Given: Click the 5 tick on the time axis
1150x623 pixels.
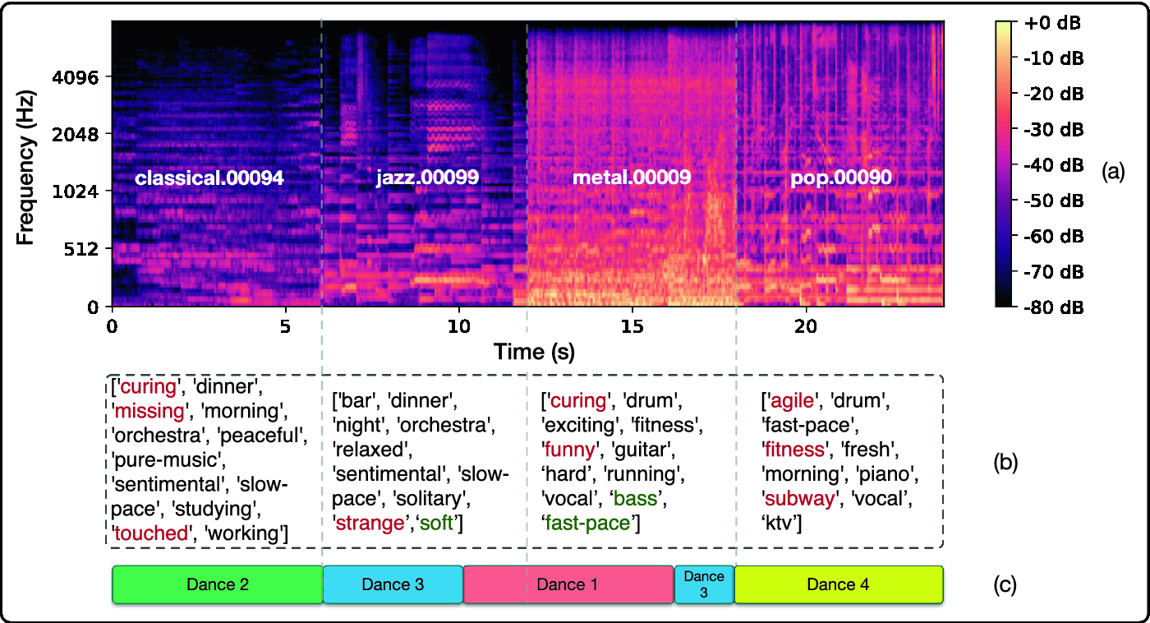Looking at the screenshot, I should pyautogui.click(x=285, y=325).
